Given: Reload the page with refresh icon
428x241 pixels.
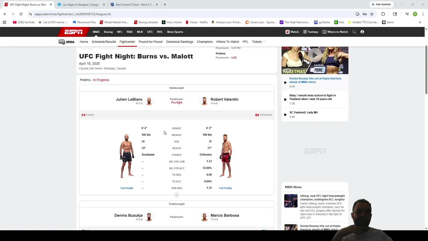Looking at the screenshot, I should (x=21, y=14).
